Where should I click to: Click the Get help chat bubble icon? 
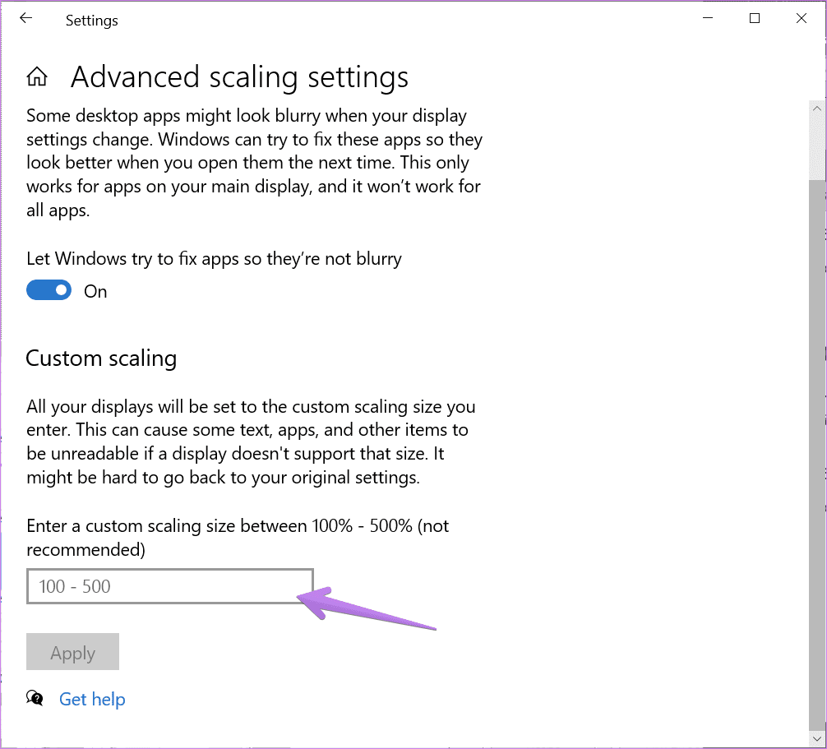35,698
